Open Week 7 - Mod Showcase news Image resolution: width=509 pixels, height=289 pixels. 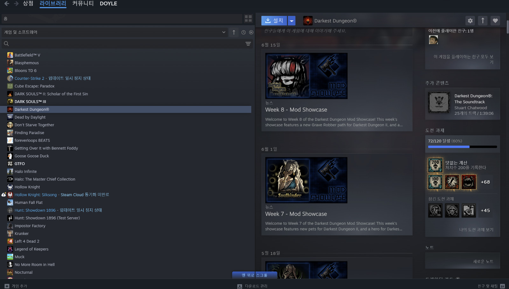[296, 214]
